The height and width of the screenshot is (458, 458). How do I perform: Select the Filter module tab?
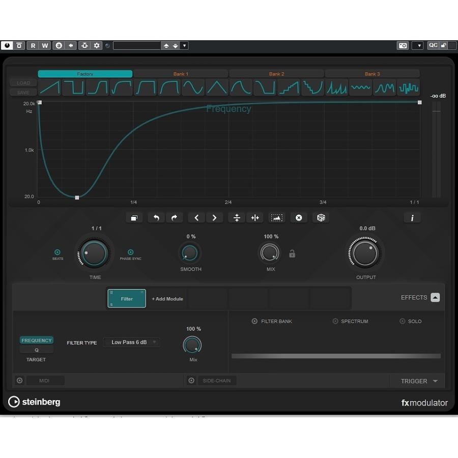coord(126,299)
